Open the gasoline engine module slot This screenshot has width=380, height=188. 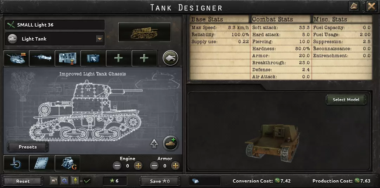(67, 163)
